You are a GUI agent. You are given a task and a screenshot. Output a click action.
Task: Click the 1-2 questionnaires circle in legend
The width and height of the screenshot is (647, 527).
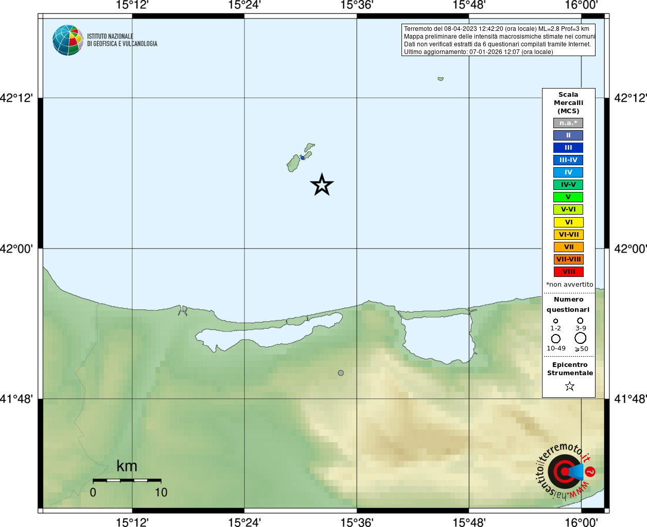(x=555, y=321)
